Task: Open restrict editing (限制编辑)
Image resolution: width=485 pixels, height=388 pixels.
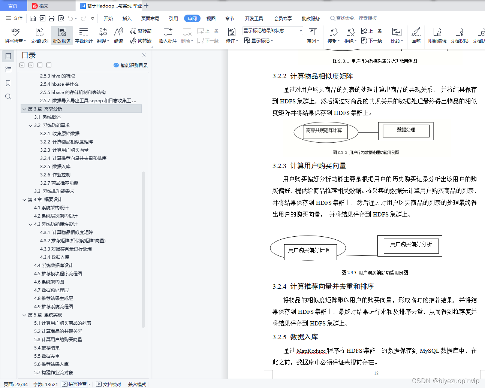Action: [x=437, y=35]
